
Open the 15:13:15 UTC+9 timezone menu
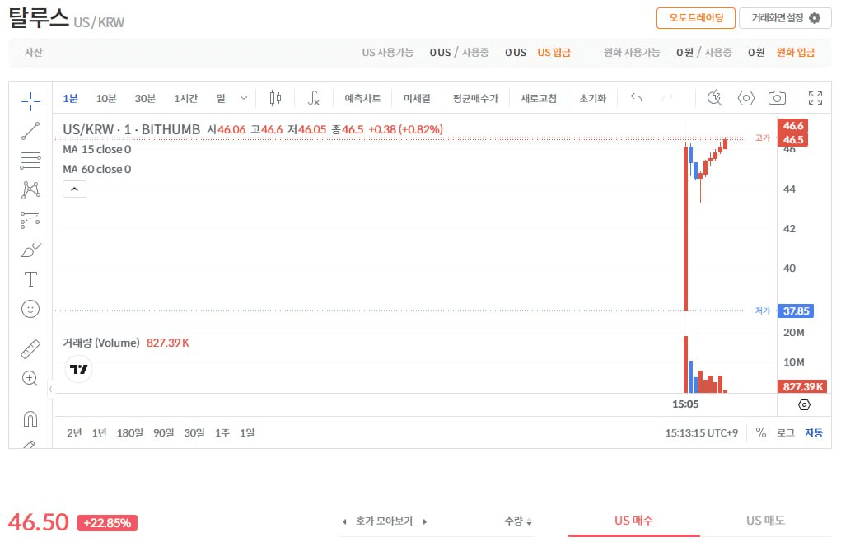pyautogui.click(x=702, y=432)
